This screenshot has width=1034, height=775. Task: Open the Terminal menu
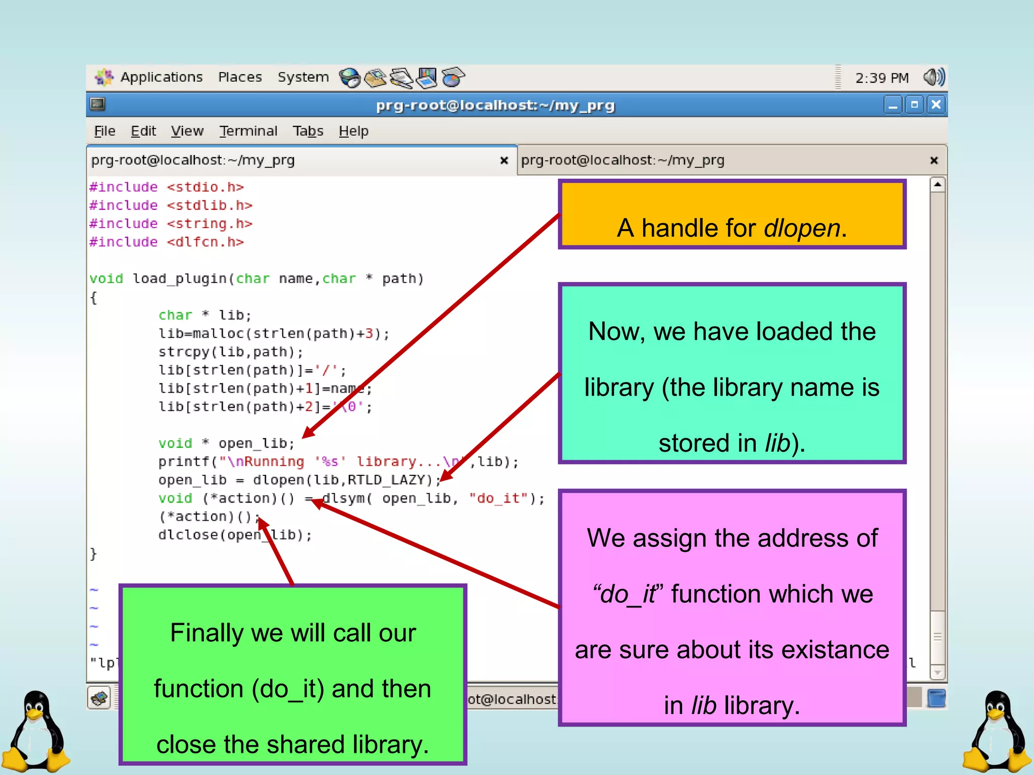coord(248,131)
